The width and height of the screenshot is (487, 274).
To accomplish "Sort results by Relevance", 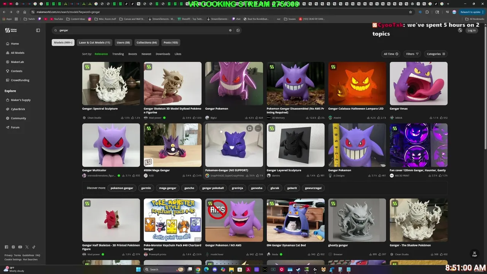I will [x=101, y=54].
